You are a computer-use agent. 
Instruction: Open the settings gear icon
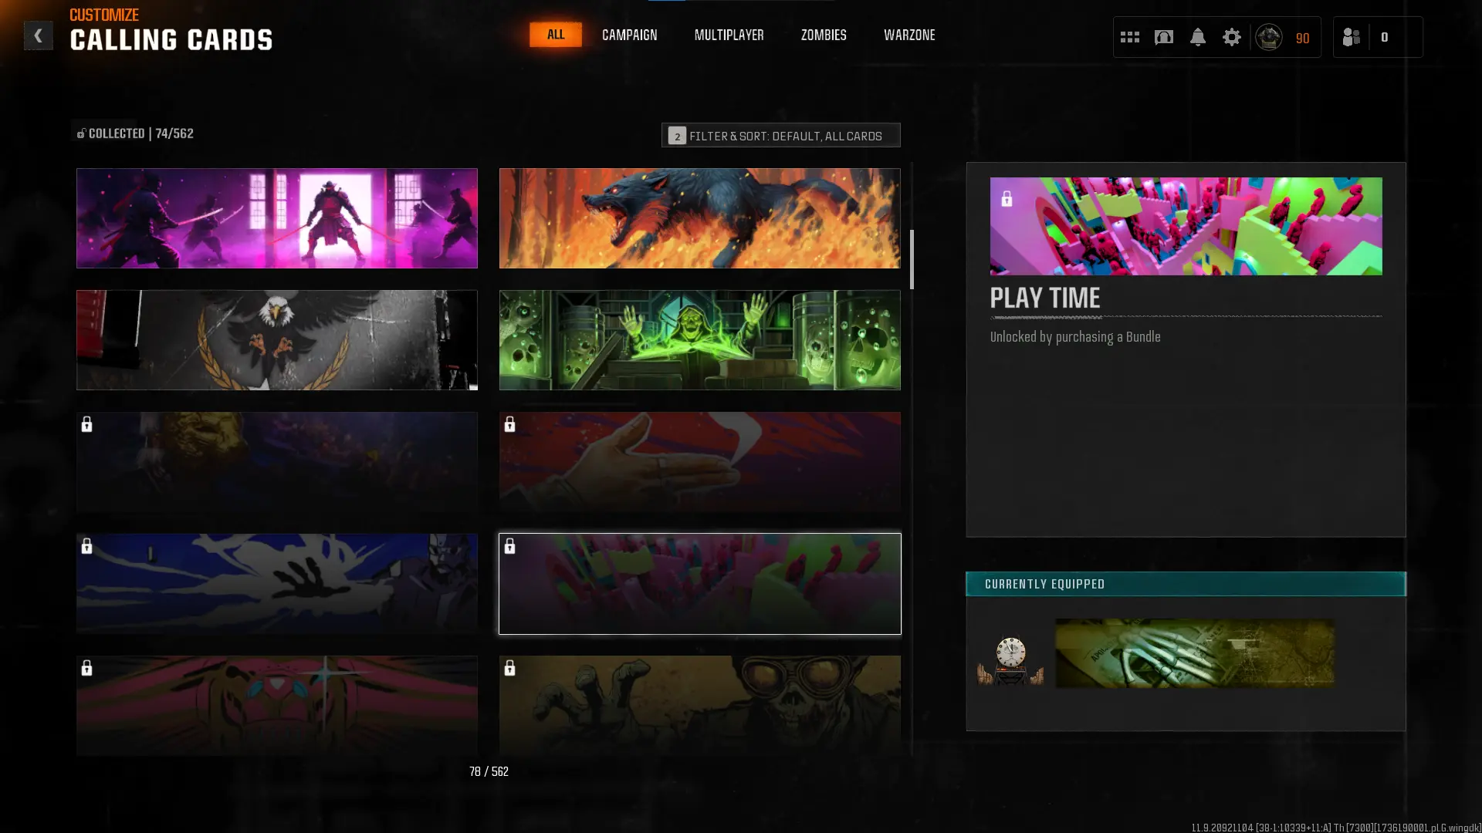click(1231, 37)
